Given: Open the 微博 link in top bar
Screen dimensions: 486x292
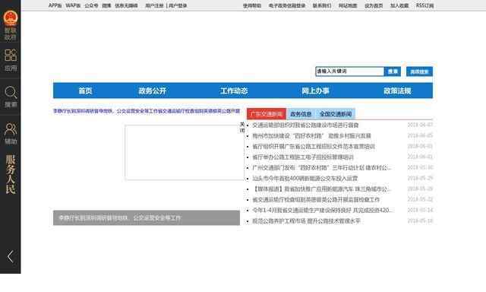Looking at the screenshot, I should tap(106, 5).
